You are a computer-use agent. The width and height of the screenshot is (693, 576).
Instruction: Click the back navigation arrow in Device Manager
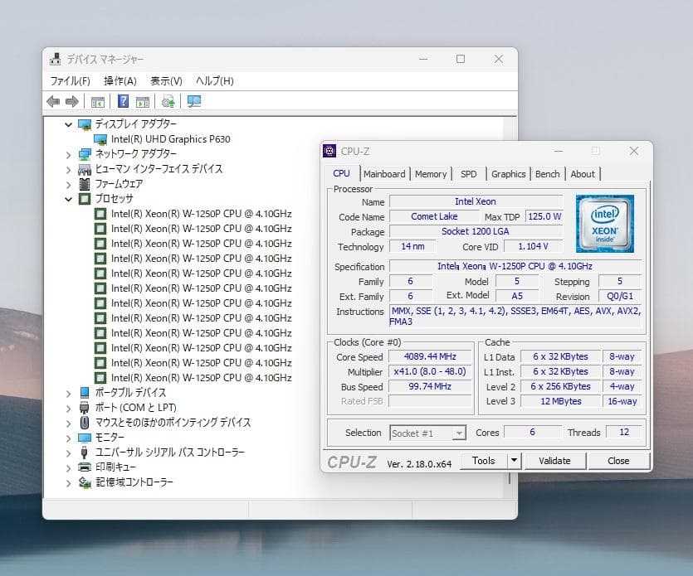coord(54,101)
